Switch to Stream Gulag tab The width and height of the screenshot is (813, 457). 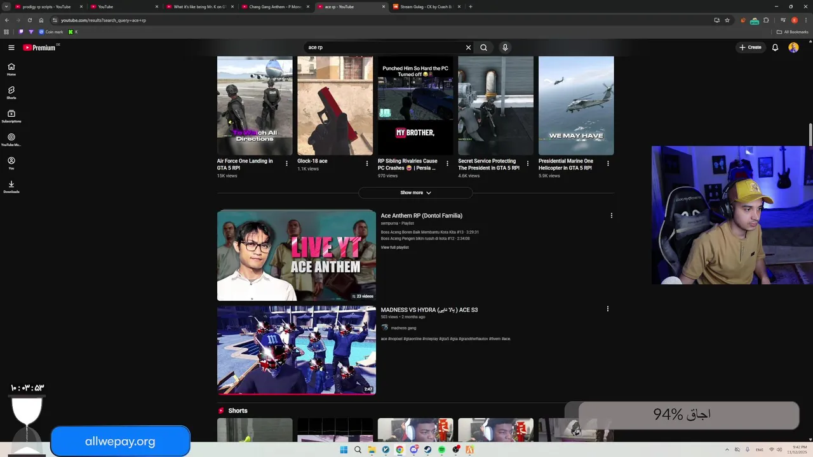(x=426, y=6)
